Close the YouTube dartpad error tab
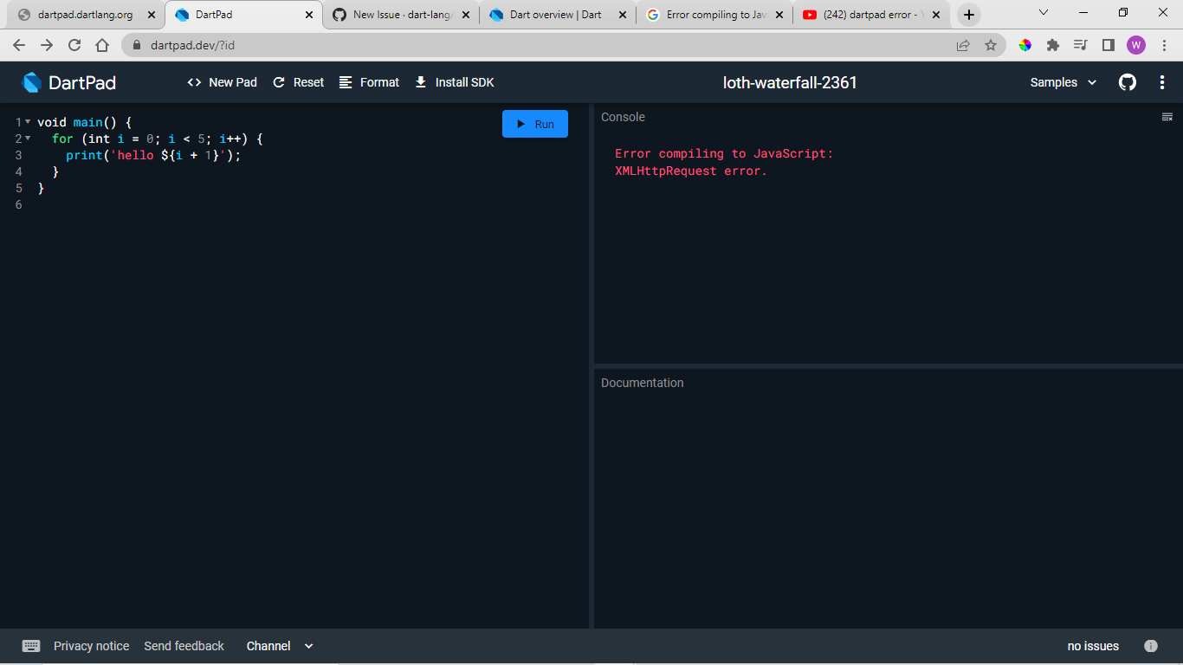Image resolution: width=1183 pixels, height=665 pixels. pyautogui.click(x=935, y=15)
